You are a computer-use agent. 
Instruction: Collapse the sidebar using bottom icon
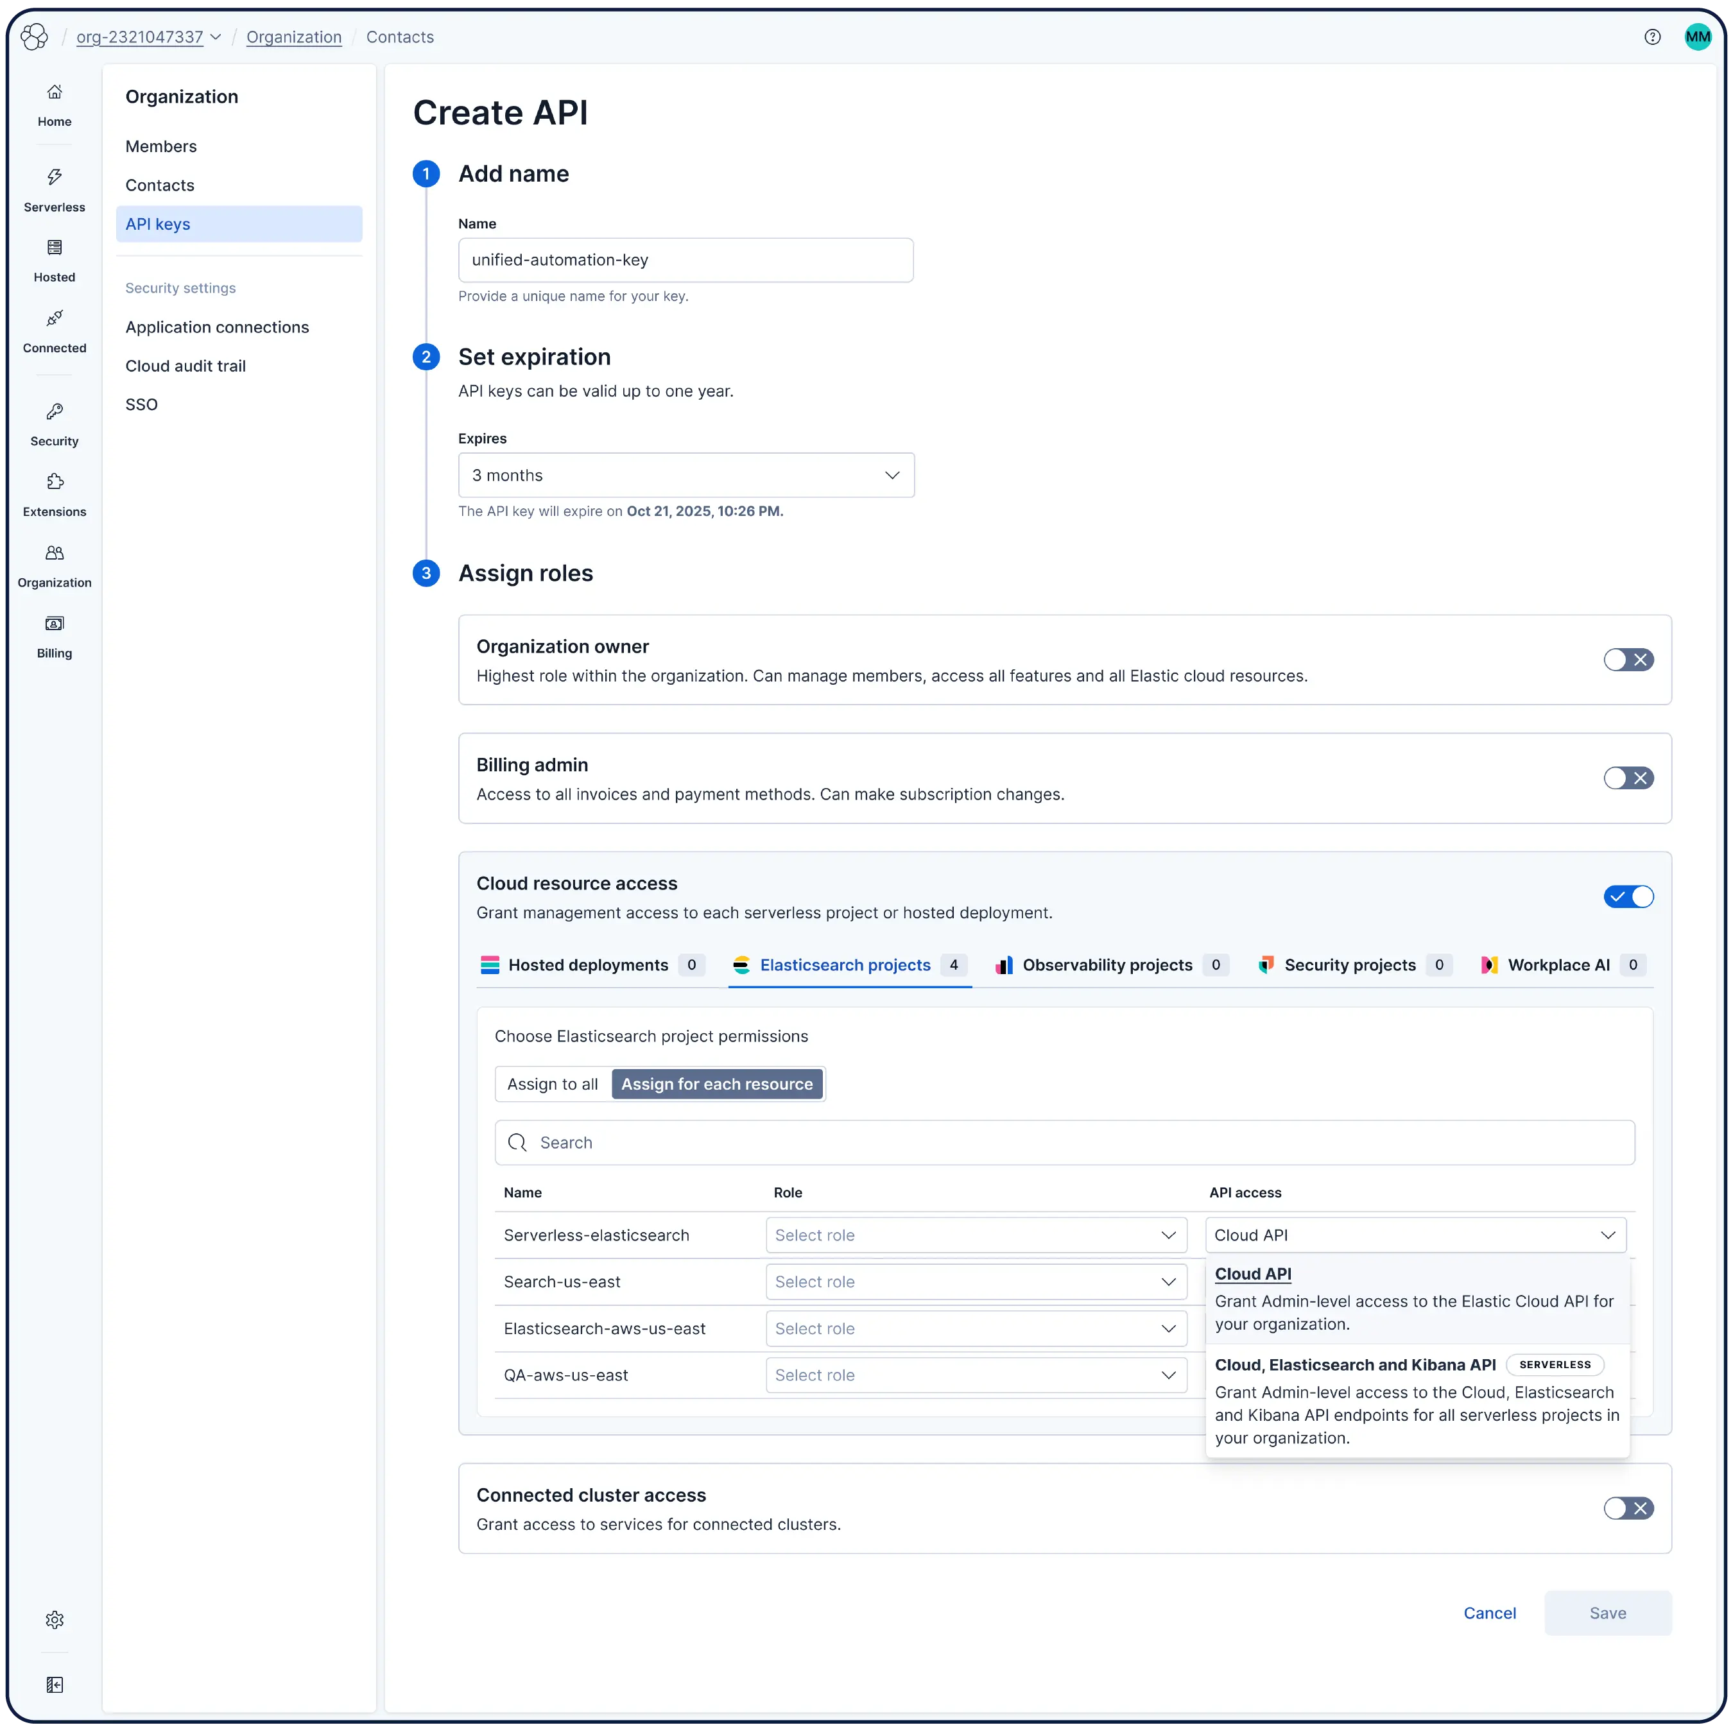tap(55, 1685)
